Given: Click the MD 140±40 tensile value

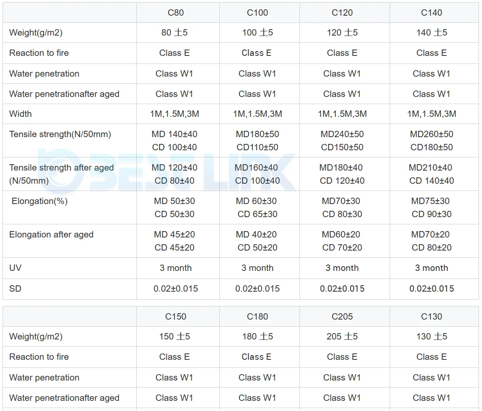Looking at the screenshot, I should tap(175, 134).
